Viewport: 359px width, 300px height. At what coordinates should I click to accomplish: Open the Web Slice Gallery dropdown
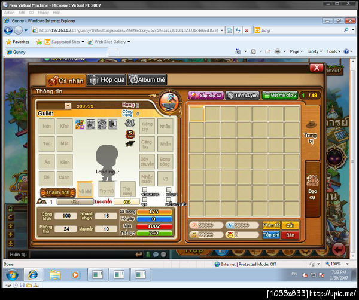(x=129, y=42)
